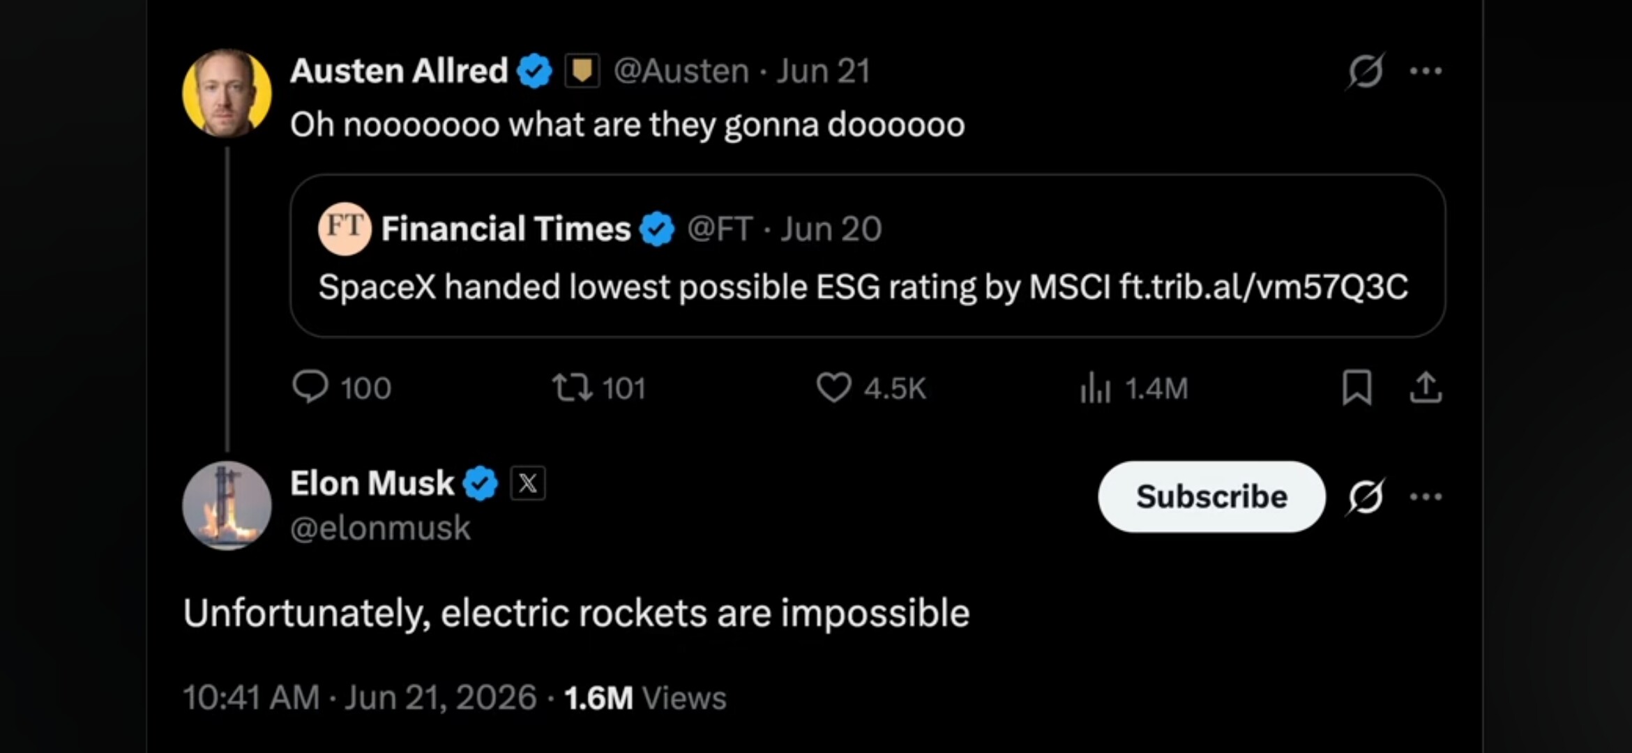This screenshot has height=753, width=1632.
Task: Repost Austen Allred's post (101)
Action: [573, 388]
